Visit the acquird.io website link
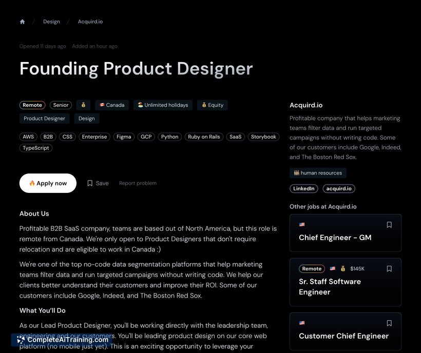This screenshot has width=421, height=353. coord(339,189)
